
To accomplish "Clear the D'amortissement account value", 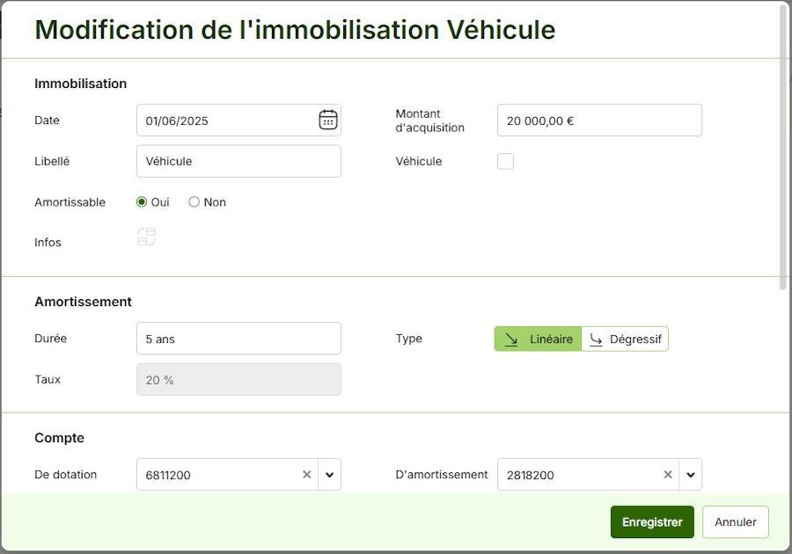I will [668, 475].
